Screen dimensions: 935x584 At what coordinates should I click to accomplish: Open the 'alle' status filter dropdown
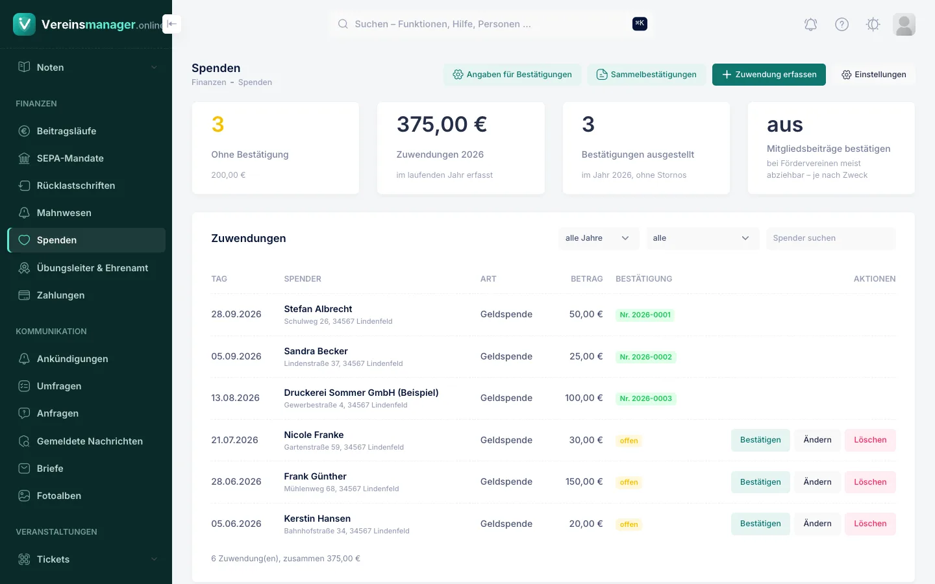coord(703,238)
